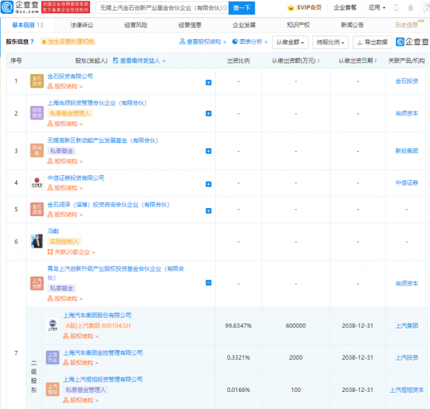The width and height of the screenshot is (430, 409).
Task: Clear the search box with the X icon
Action: click(225, 8)
